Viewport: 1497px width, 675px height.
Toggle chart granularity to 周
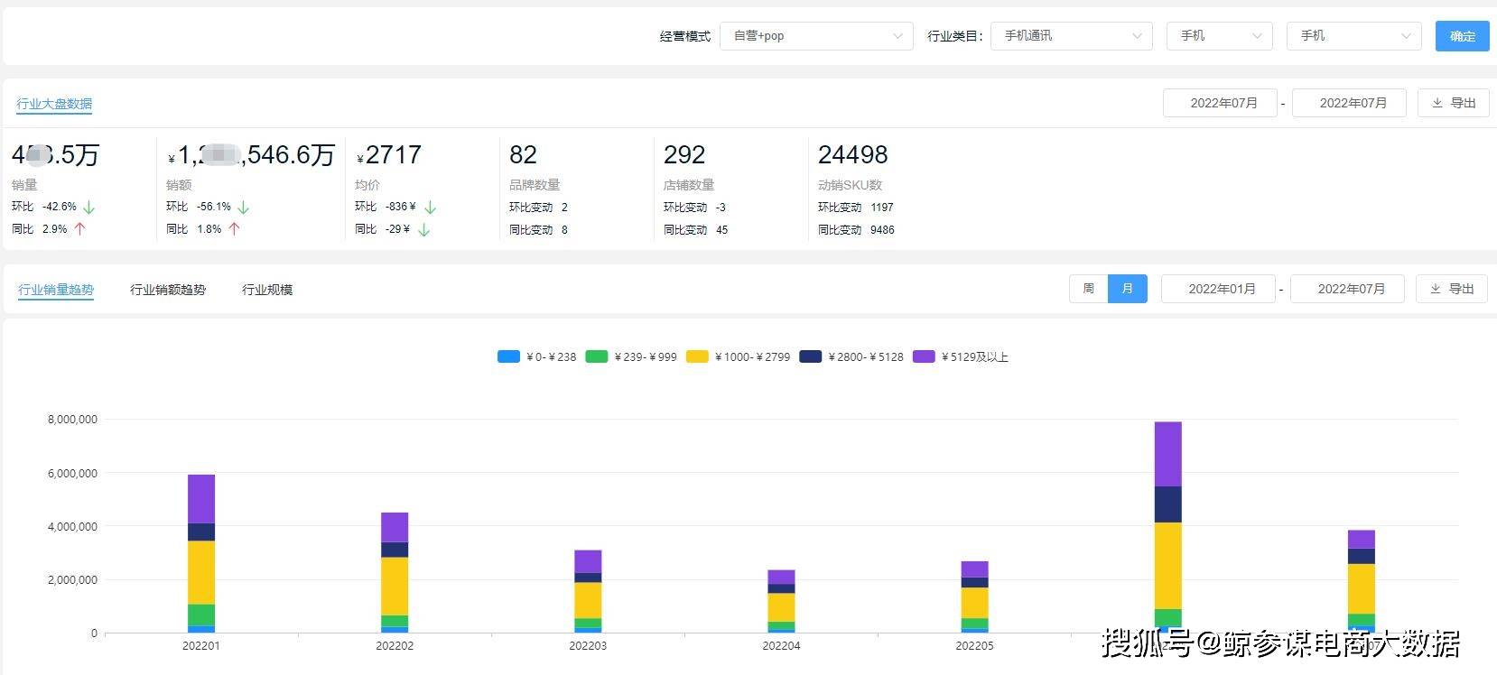click(1088, 289)
